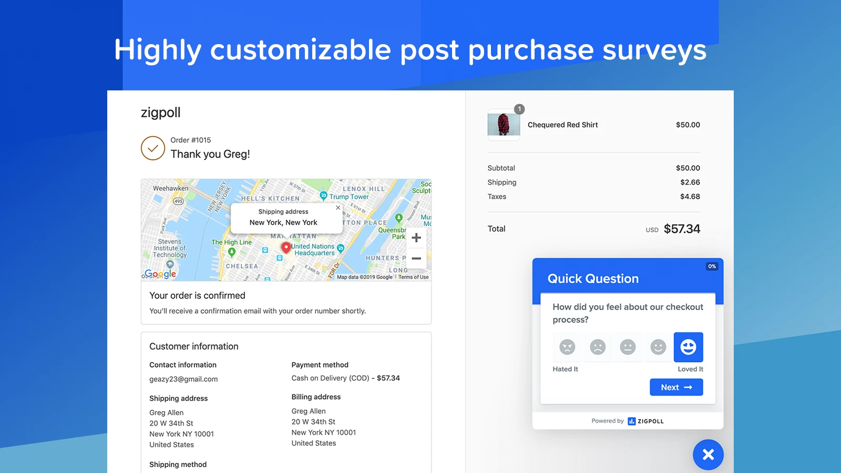Screen dimensions: 841x473
Task: Click the total amount $57.34
Action: click(682, 229)
